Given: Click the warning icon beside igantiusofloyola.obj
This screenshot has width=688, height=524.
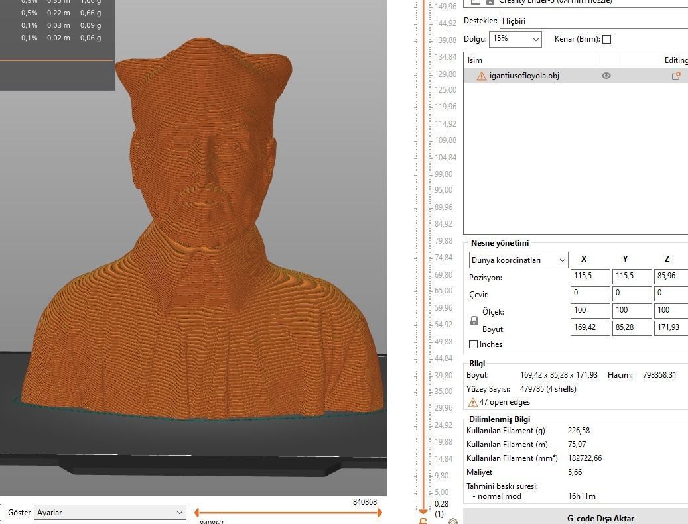Looking at the screenshot, I should tap(482, 76).
